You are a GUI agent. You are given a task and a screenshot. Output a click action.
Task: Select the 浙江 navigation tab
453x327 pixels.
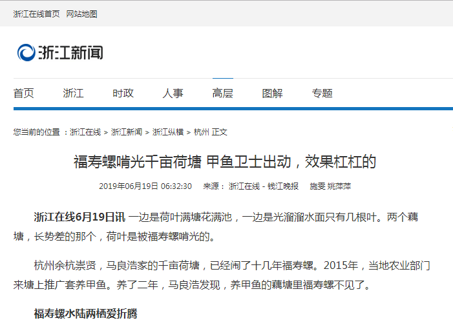(73, 93)
